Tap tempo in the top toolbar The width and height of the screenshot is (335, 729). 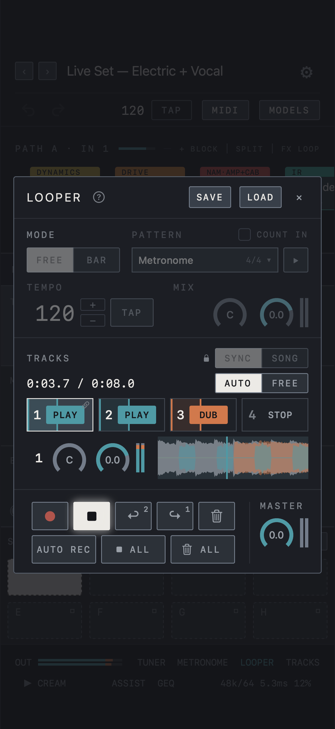[172, 110]
